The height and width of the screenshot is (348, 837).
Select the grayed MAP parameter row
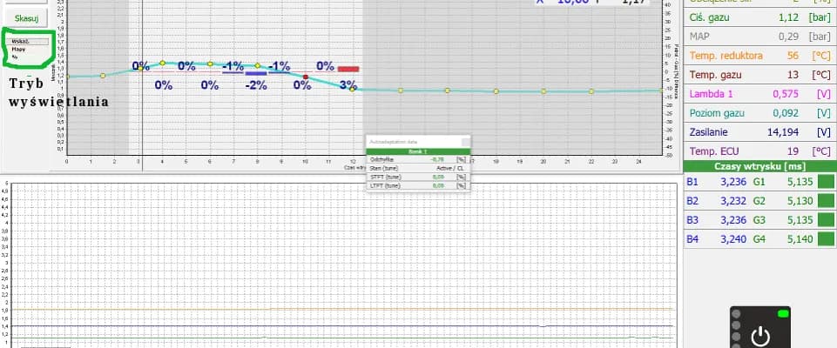pos(759,36)
